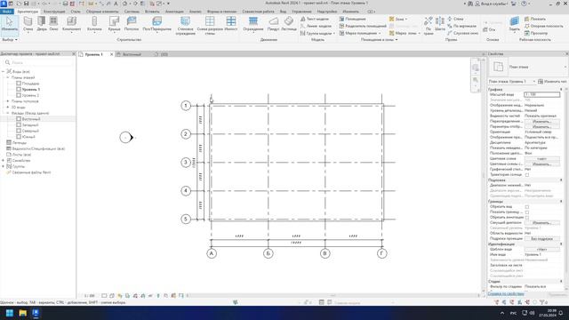
Task: Collapse the Планы этажей tree node
Action: click(x=8, y=77)
